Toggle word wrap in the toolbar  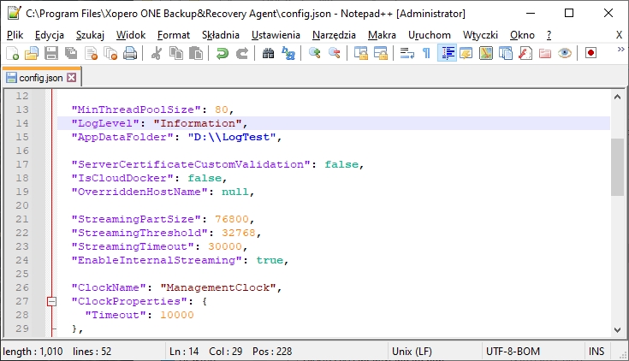406,53
